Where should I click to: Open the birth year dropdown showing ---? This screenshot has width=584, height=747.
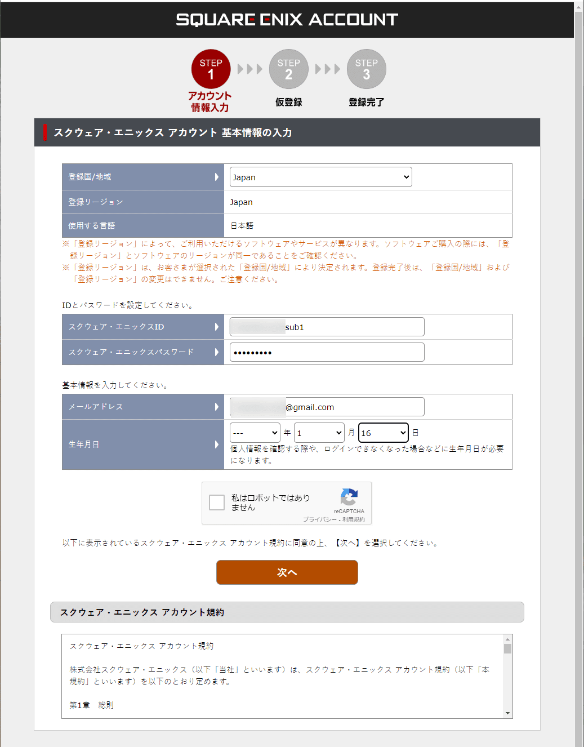(x=255, y=432)
